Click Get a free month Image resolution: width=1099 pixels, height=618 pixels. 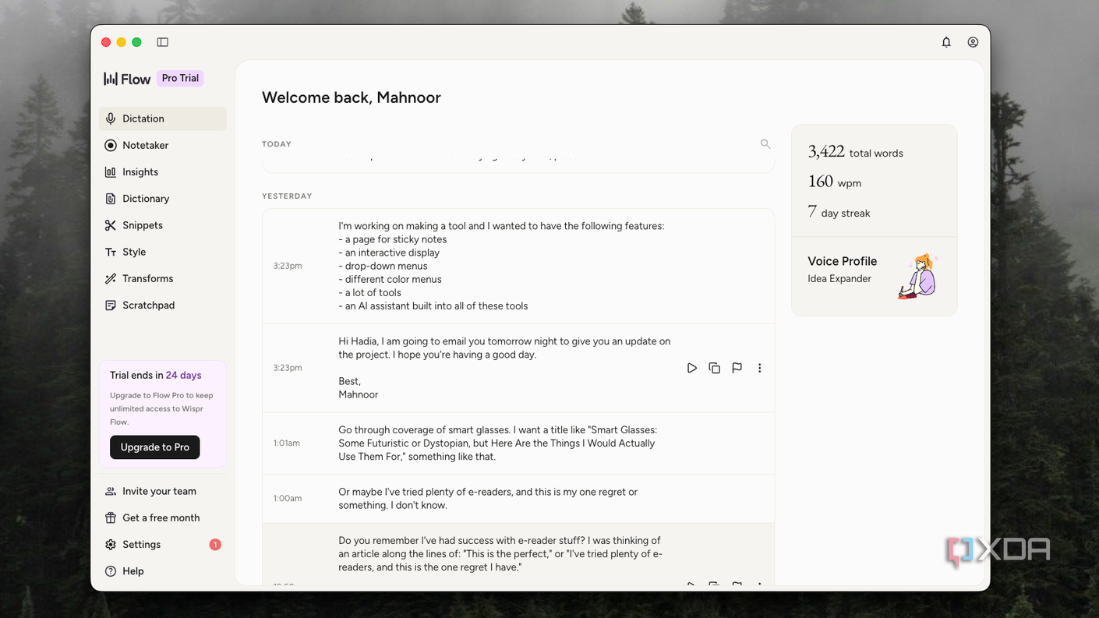click(162, 517)
